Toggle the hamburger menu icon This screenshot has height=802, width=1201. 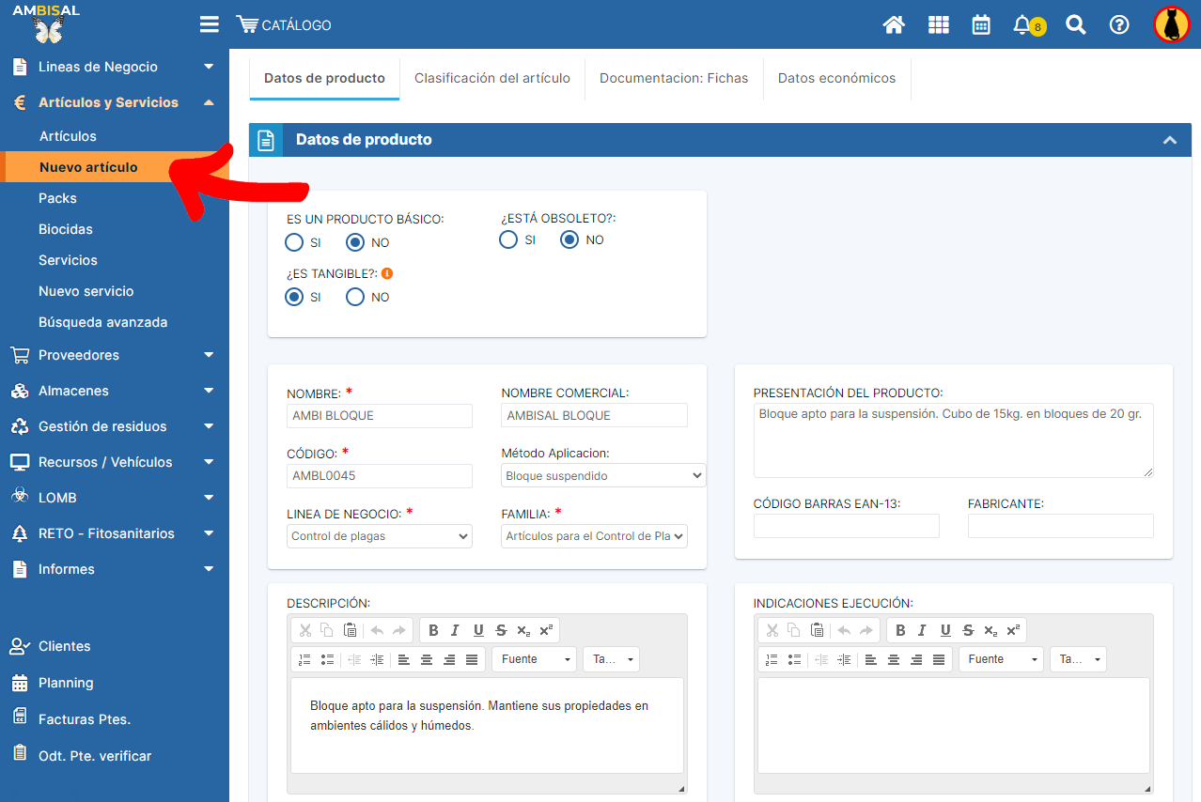click(210, 25)
